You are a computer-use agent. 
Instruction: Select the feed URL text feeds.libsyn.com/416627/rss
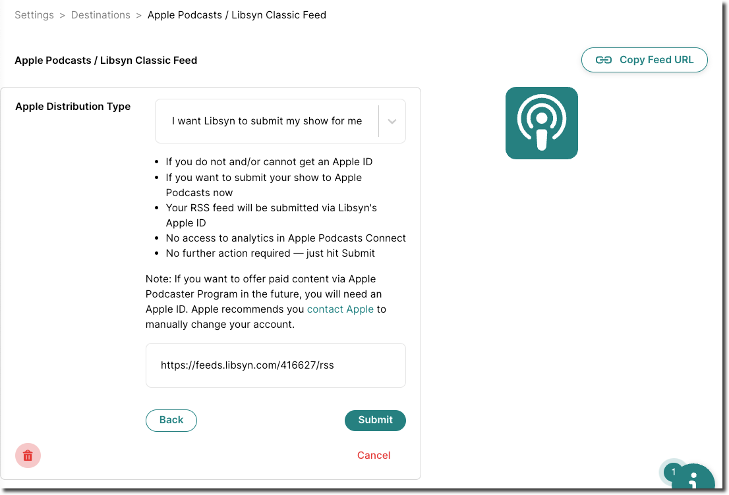click(x=247, y=365)
